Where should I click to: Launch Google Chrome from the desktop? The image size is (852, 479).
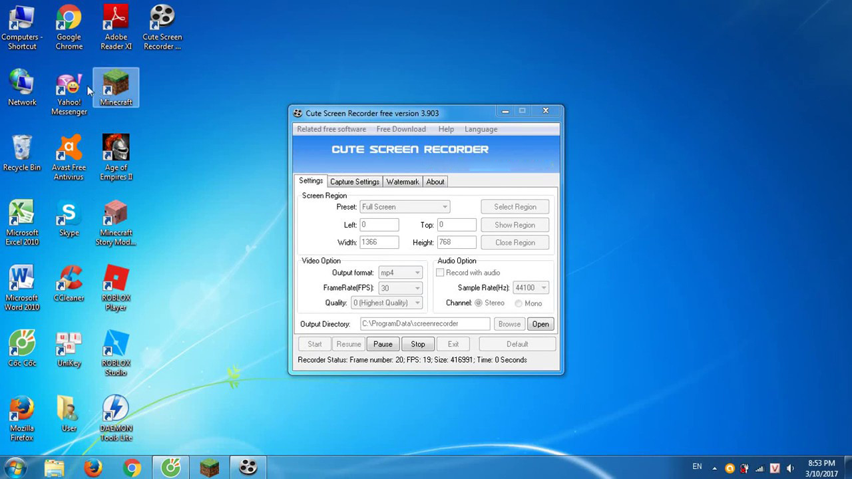pos(69,27)
